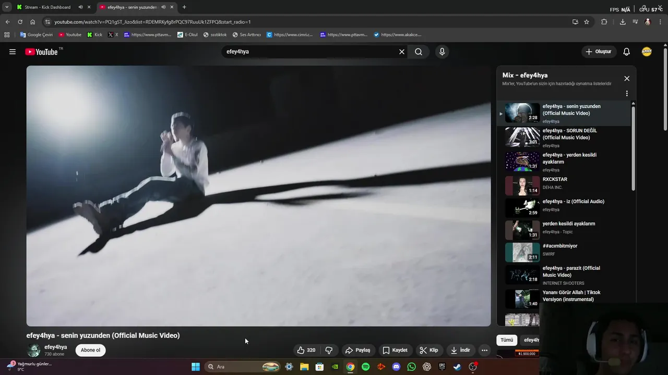
Task: Open Chrome extensions puzzle icon
Action: point(604,22)
